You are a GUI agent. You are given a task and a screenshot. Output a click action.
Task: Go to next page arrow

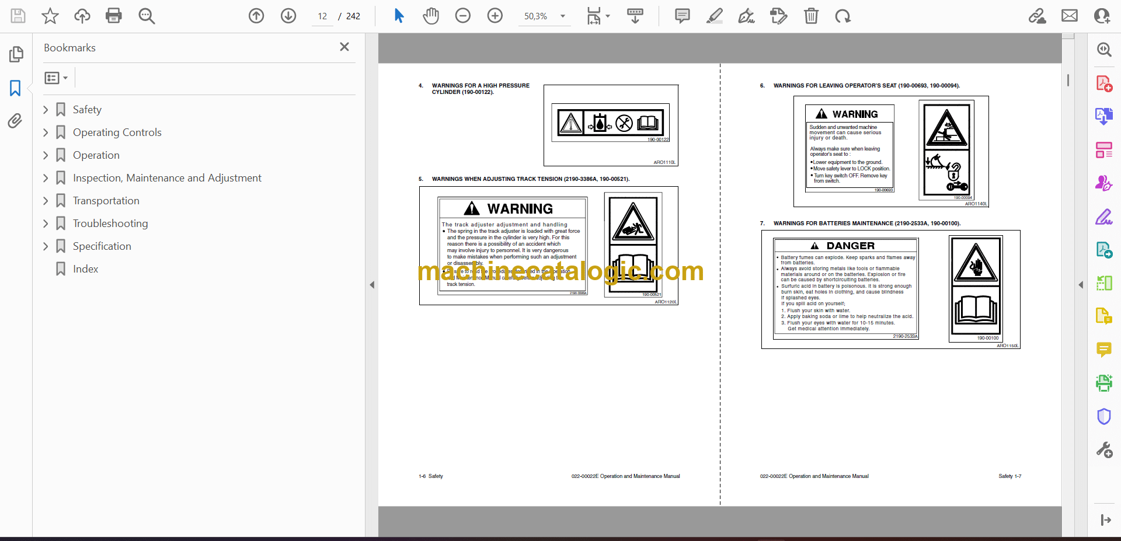click(x=288, y=16)
